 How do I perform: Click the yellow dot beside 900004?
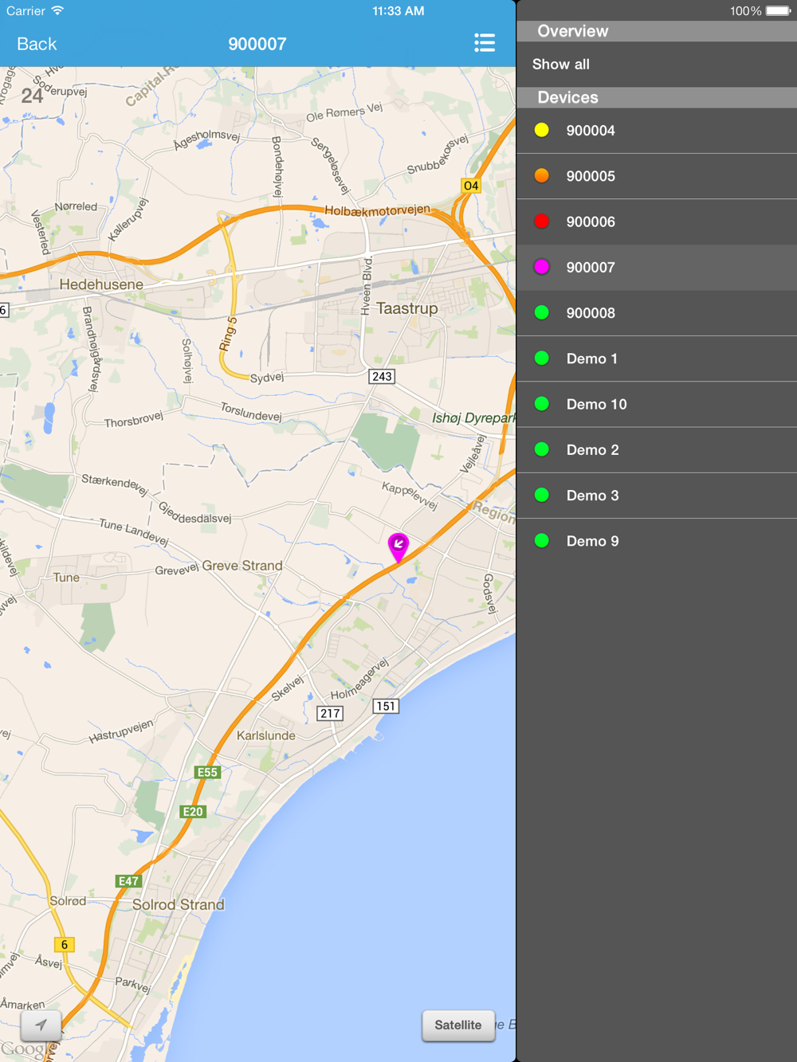[542, 130]
